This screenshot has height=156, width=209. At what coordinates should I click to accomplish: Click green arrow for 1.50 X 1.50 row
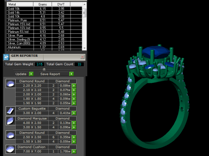74,142
